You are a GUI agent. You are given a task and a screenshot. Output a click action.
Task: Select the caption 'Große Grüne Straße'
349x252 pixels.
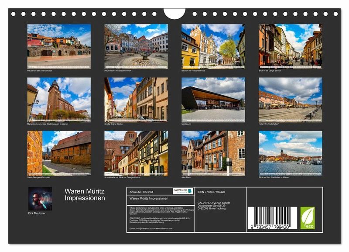(x=113, y=124)
